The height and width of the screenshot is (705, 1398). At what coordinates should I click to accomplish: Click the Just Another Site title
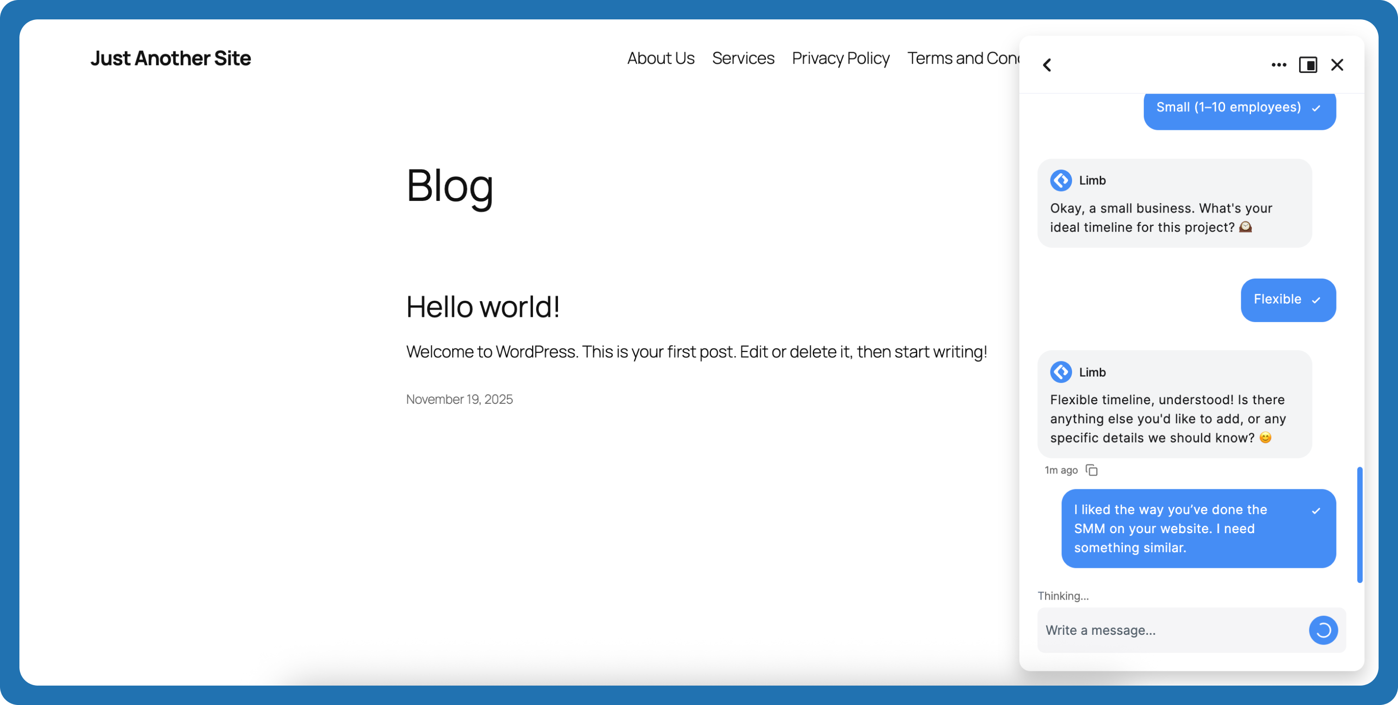pyautogui.click(x=171, y=58)
